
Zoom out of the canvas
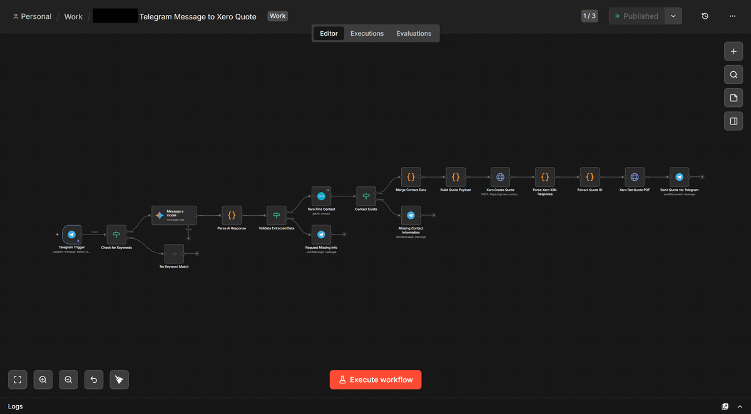[x=68, y=380]
